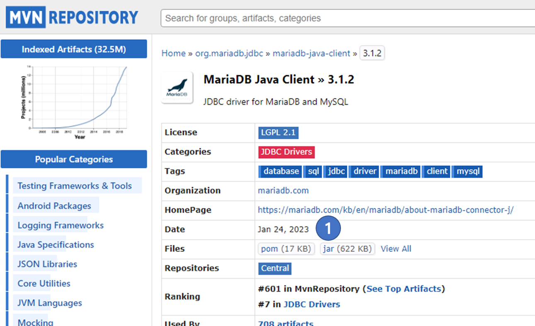535x326 pixels.
Task: Open mariadb-java-client breadcrumb link
Action: pyautogui.click(x=311, y=53)
